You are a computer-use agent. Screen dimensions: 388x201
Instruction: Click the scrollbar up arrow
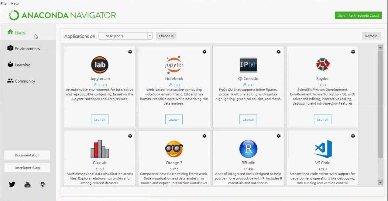[x=380, y=48]
